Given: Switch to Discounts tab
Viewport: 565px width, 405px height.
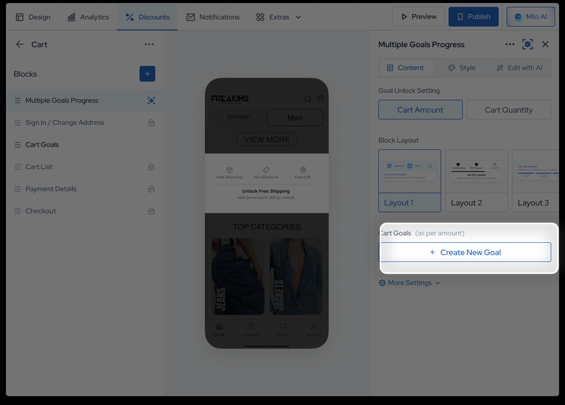Looking at the screenshot, I should 147,17.
